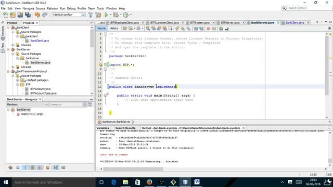Click the Find Previous Occurrence icon
Screen dimensions: 333x187
point(153,29)
